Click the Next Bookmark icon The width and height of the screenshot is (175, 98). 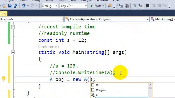159,6
